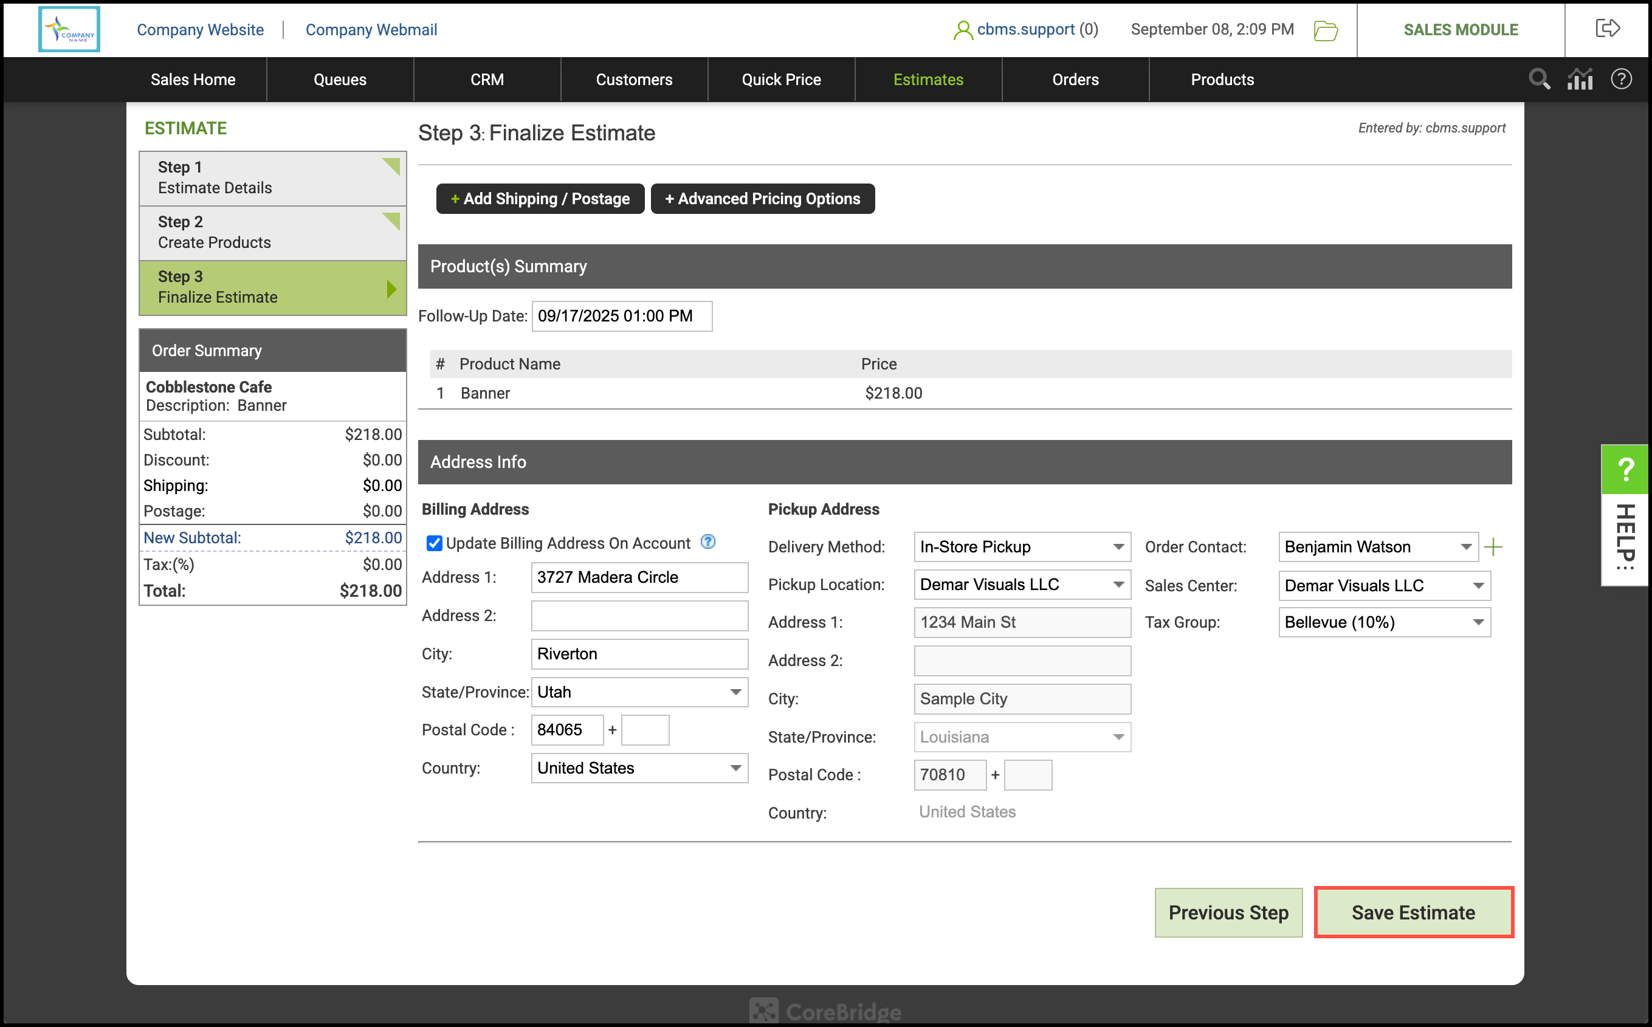
Task: Open the Tax Group dropdown
Action: coord(1384,622)
